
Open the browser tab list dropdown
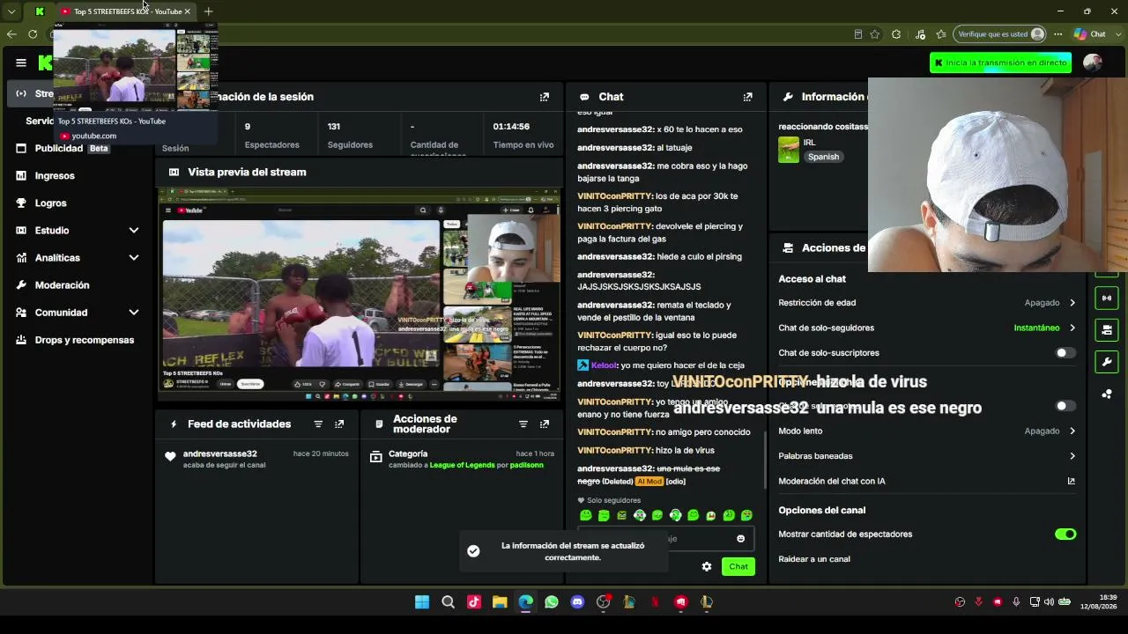[11, 11]
